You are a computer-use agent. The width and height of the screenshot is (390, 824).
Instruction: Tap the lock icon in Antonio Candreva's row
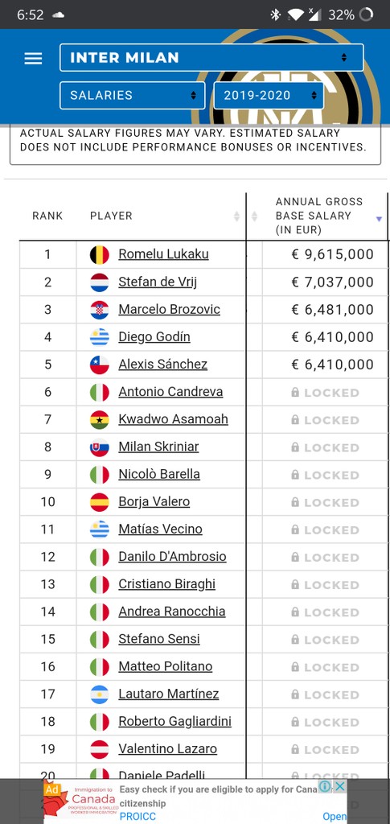click(295, 392)
